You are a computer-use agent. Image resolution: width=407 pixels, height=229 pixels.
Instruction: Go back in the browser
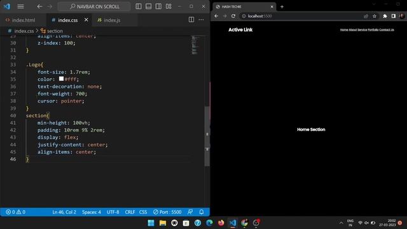tap(216, 16)
